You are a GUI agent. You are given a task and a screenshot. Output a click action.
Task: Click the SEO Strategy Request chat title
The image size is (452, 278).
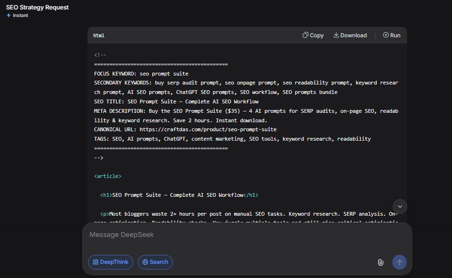(x=37, y=8)
